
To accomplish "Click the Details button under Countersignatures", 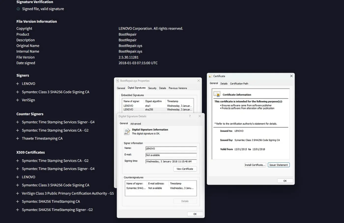I will 185,201.
